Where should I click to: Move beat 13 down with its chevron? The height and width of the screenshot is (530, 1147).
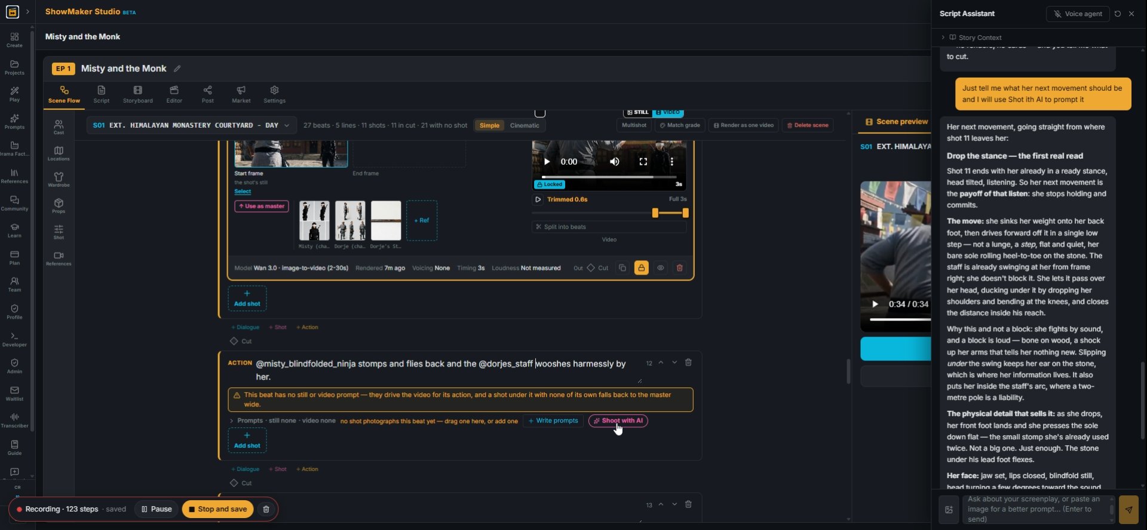[674, 504]
